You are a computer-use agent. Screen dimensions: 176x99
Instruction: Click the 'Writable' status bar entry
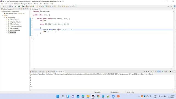click(98, 92)
